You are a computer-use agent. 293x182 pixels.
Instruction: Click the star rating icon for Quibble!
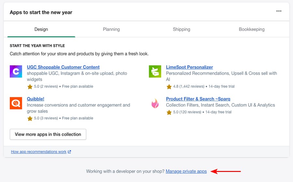(30, 118)
